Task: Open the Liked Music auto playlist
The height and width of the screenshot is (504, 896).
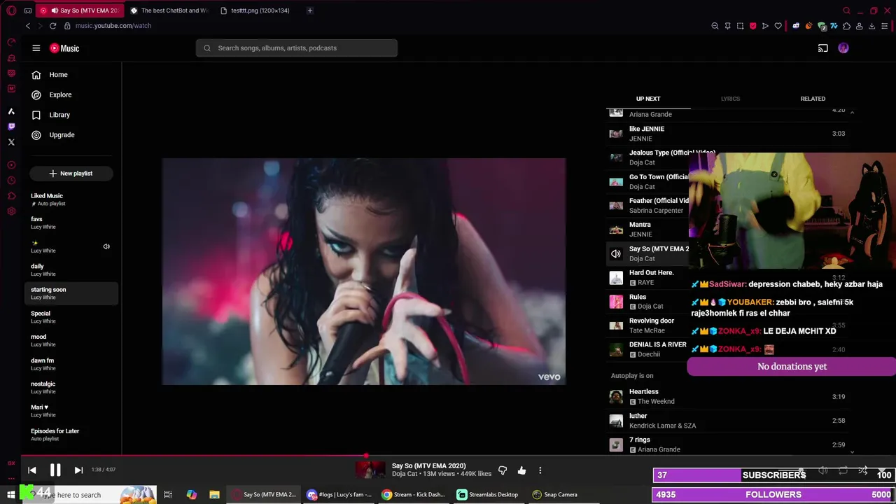Action: 71,199
